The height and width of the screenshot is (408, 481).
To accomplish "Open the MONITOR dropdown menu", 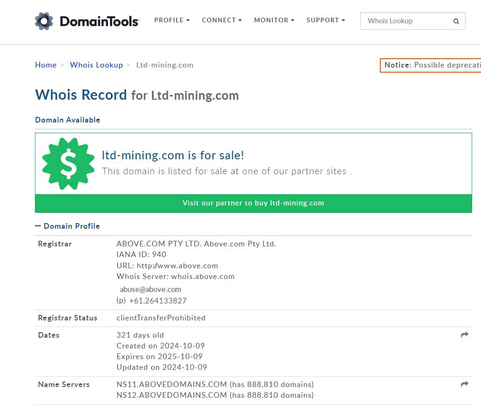I will coord(274,20).
